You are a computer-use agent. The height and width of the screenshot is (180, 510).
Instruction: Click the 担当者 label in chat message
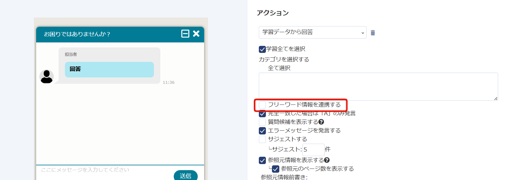tap(71, 54)
